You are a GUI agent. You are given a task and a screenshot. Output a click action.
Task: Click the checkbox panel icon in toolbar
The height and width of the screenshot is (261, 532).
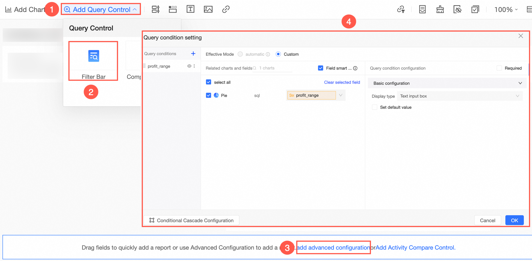tap(475, 10)
